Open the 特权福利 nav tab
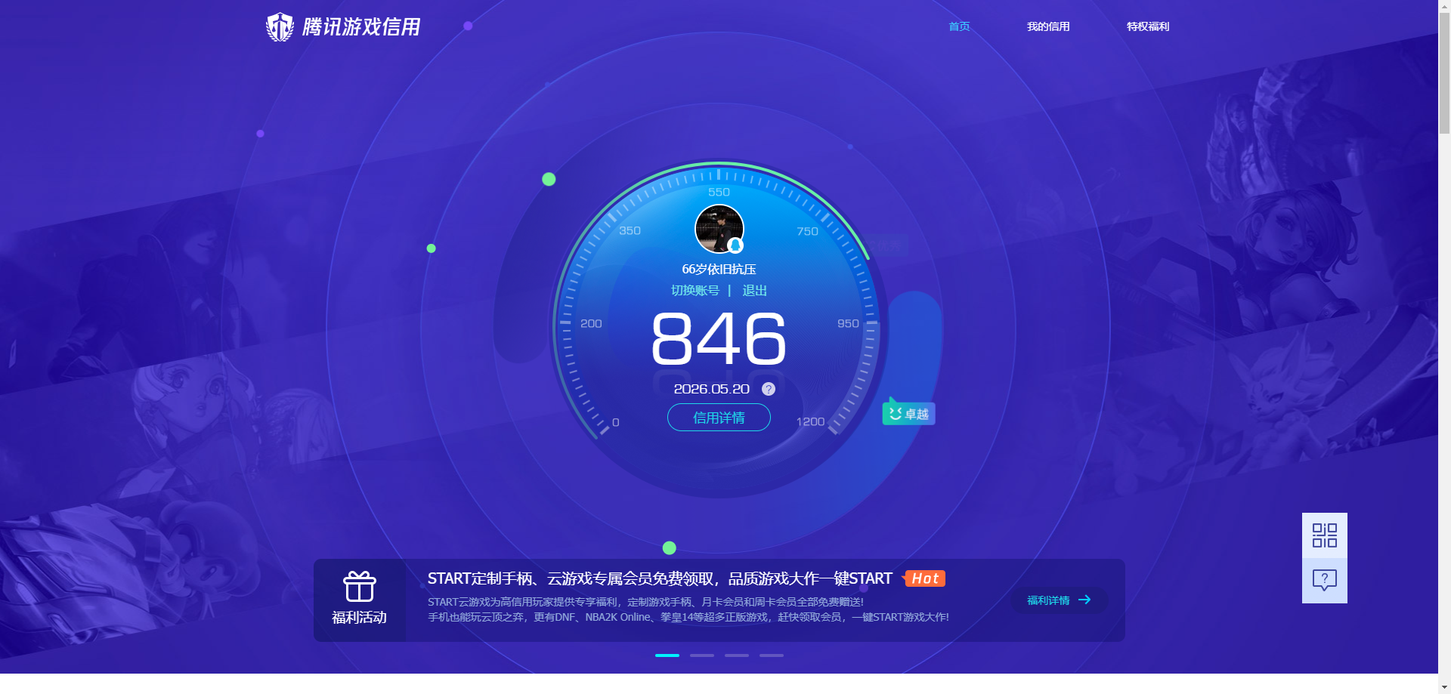Screen dimensions: 1451x694 (1148, 26)
